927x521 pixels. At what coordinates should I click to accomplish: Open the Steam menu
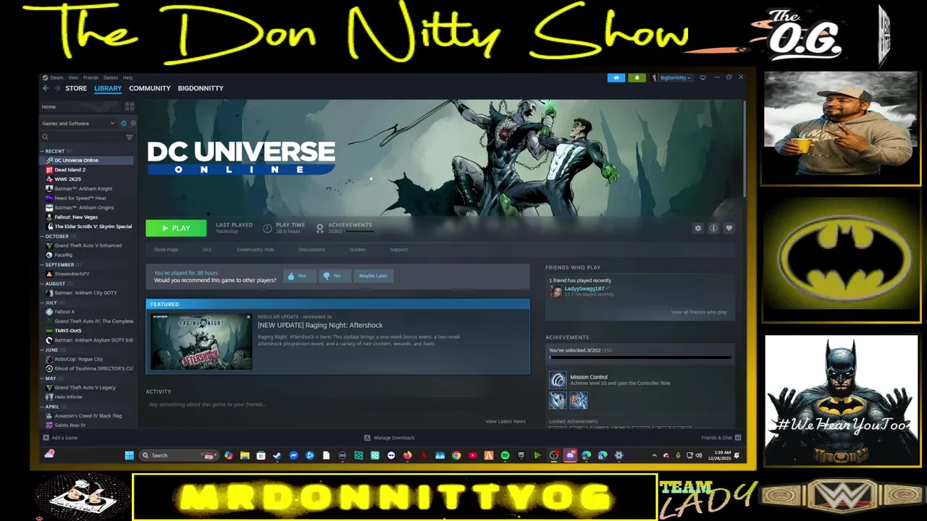point(56,77)
